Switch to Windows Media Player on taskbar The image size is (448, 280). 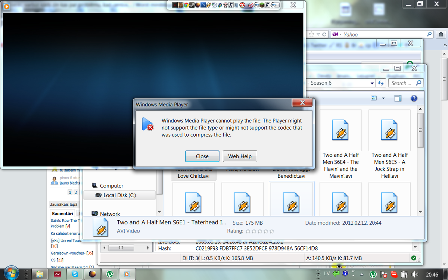(x=127, y=274)
